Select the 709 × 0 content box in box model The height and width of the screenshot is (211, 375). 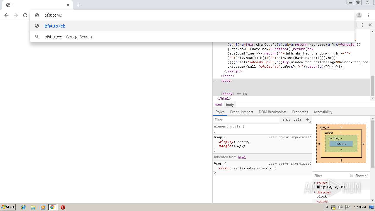341,144
